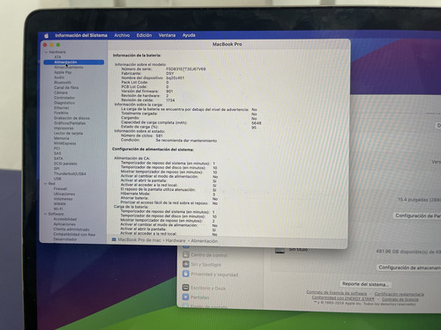Viewport: 441px width, 330px height.
Task: Click the MacBook Pro de mac path icon
Action: click(x=114, y=240)
